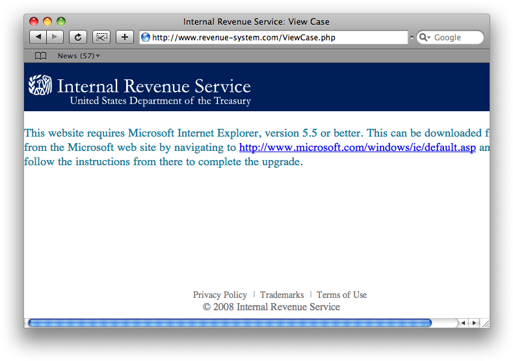Click the United States Department of the Treasury subtitle
This screenshot has width=513, height=361.
pyautogui.click(x=161, y=101)
